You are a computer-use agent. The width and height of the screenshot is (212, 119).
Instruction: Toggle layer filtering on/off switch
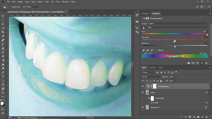click(176, 72)
